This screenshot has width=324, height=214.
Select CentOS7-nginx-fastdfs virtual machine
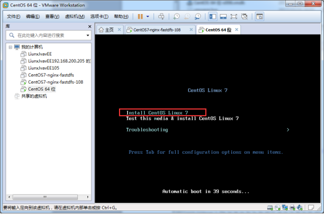click(x=51, y=75)
